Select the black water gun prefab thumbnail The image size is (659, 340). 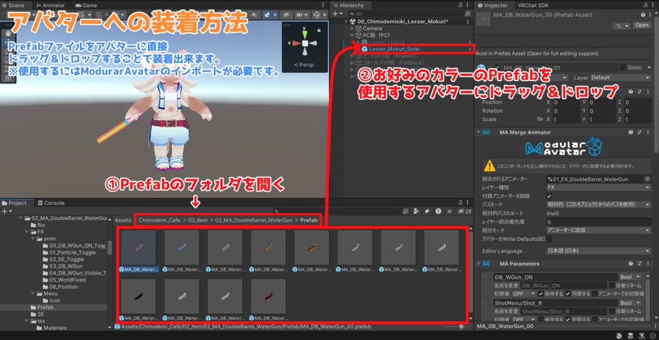138,296
